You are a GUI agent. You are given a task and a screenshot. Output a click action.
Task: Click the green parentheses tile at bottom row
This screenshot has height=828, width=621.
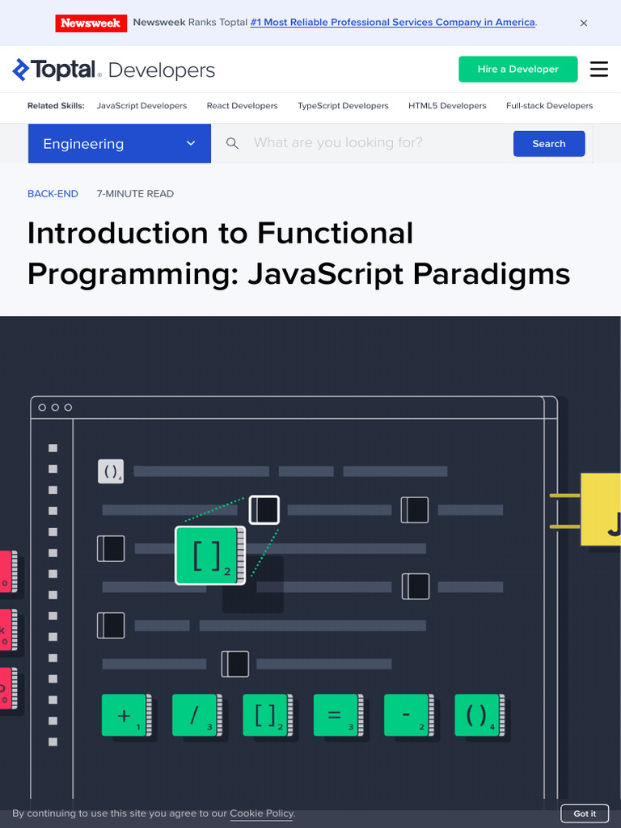479,715
